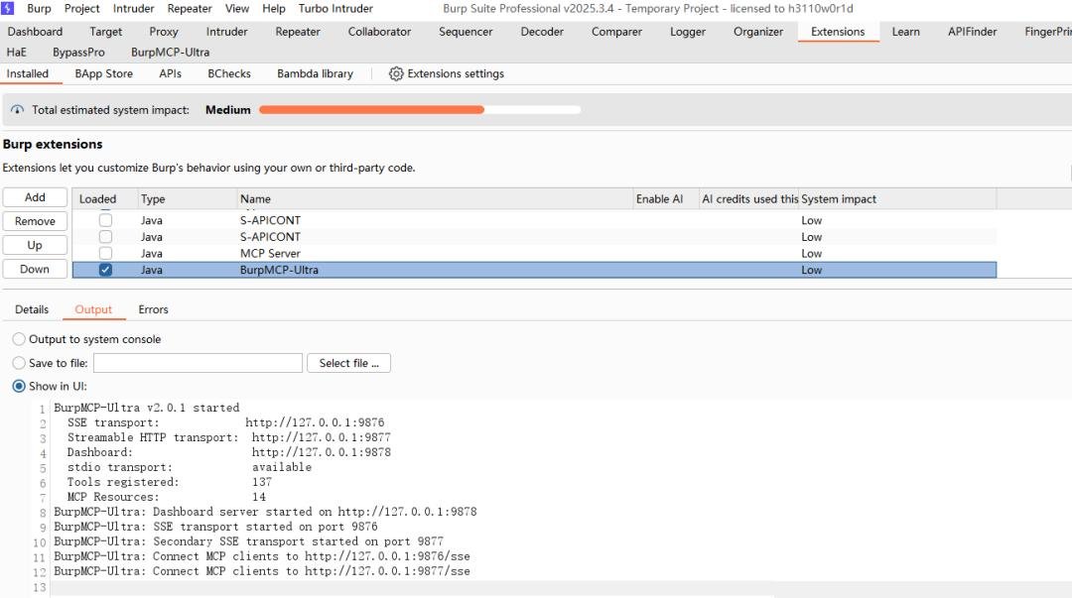Viewport: 1072px width, 598px height.
Task: Open the BApp Store sub-tab
Action: point(104,73)
